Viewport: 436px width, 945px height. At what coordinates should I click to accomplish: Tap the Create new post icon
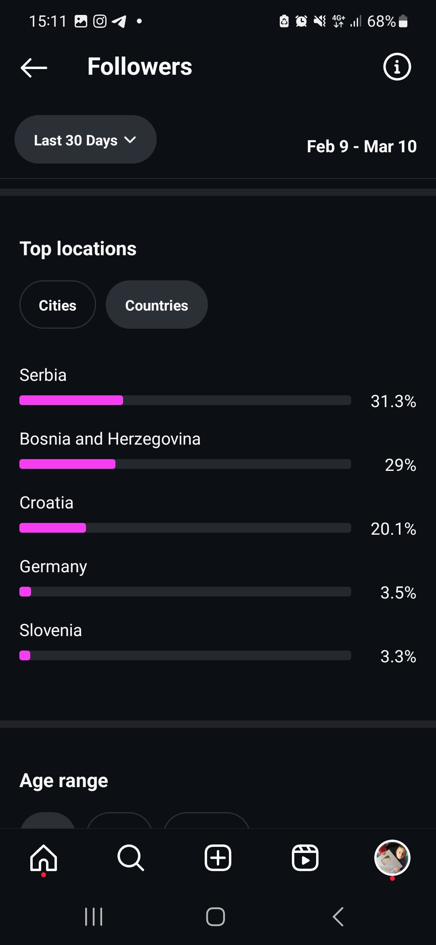pos(218,858)
